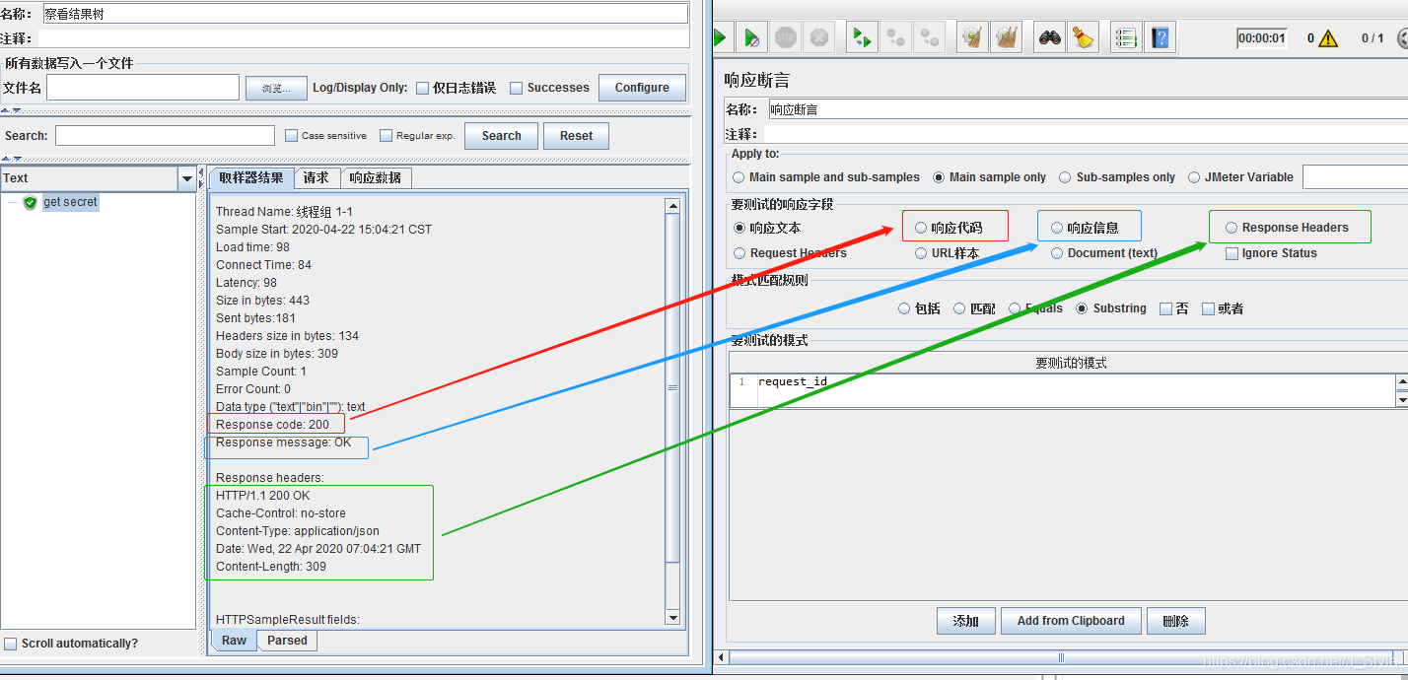Open the Function Helper list icon

coord(1126,37)
